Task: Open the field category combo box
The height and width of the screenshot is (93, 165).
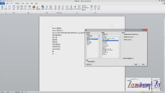Action: 93,36
